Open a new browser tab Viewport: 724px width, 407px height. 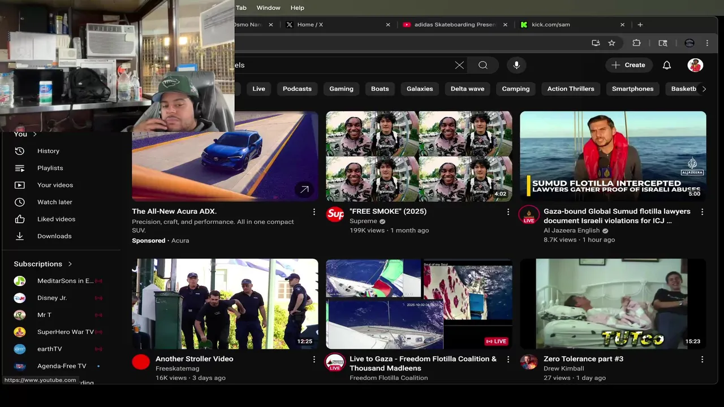pyautogui.click(x=640, y=25)
